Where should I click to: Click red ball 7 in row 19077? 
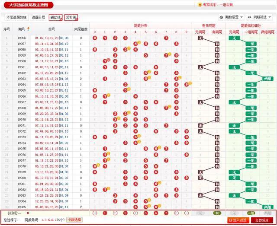[x=166, y=160]
